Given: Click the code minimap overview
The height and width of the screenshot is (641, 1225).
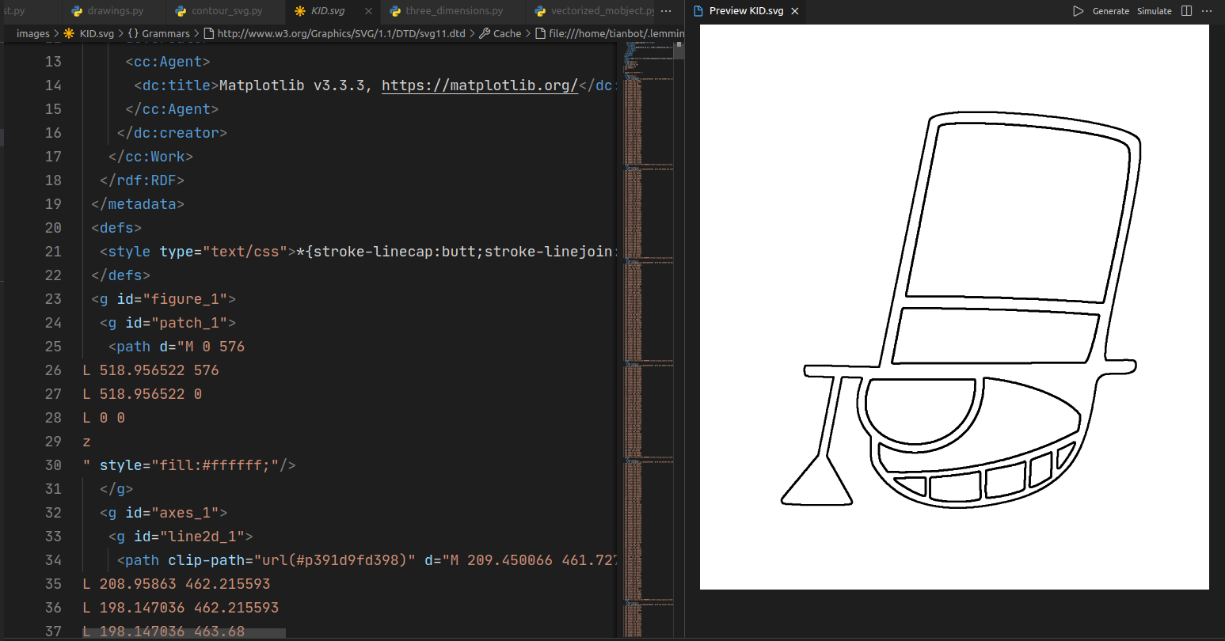Looking at the screenshot, I should (x=649, y=340).
